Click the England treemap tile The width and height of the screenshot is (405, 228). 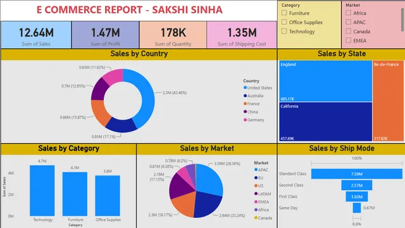pos(325,81)
